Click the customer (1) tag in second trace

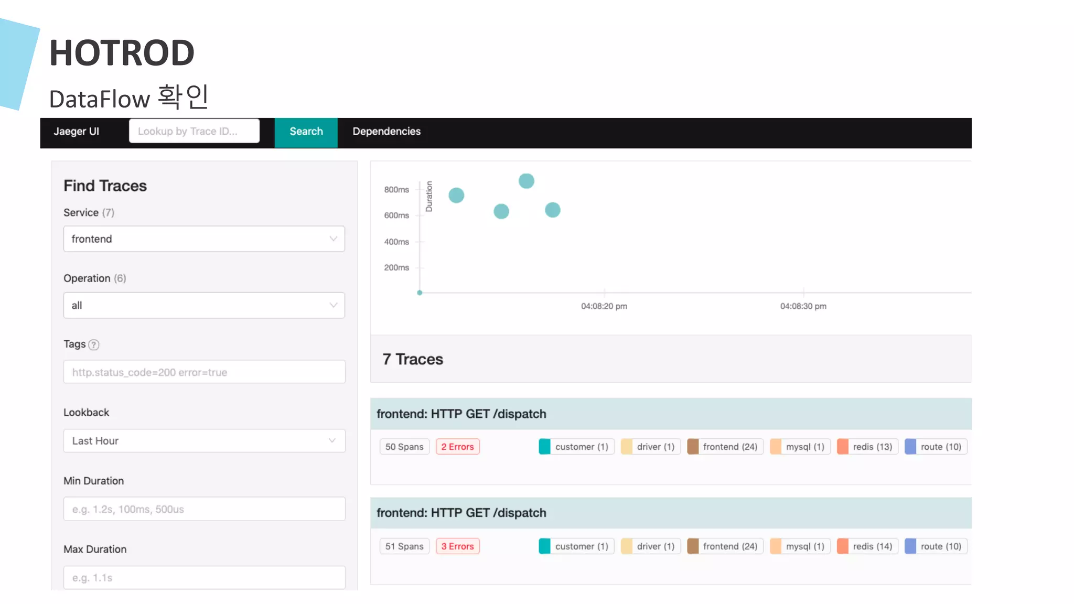click(x=576, y=546)
